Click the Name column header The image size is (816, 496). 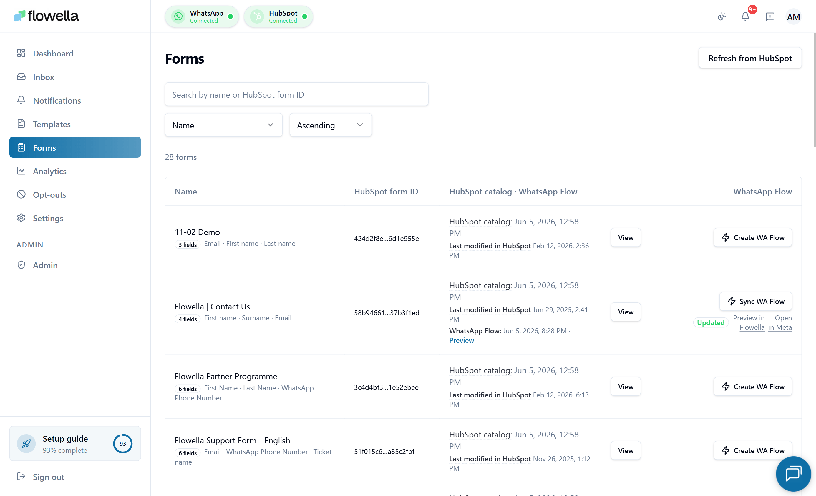pos(186,191)
